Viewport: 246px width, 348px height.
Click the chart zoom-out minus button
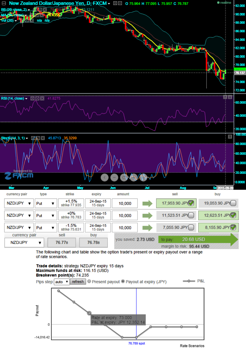tap(114, 177)
